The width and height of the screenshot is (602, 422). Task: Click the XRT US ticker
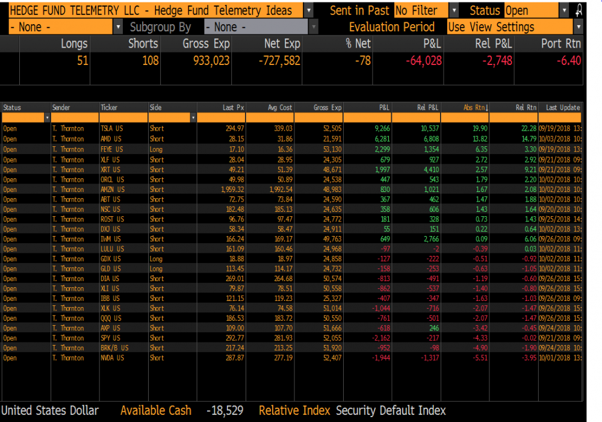coord(111,169)
